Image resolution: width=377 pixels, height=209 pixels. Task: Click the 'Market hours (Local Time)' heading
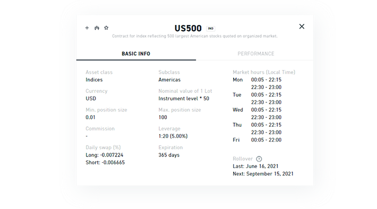click(x=264, y=72)
